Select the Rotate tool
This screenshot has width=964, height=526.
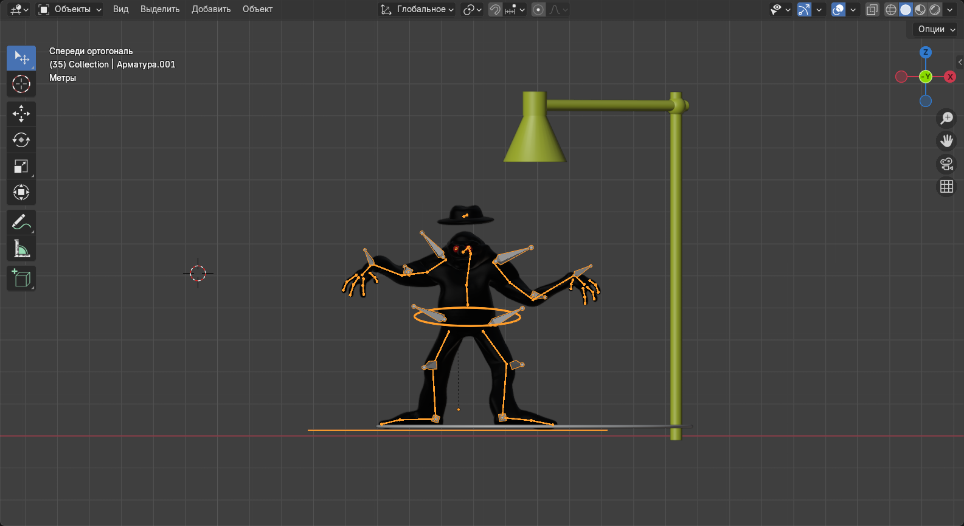coord(21,140)
